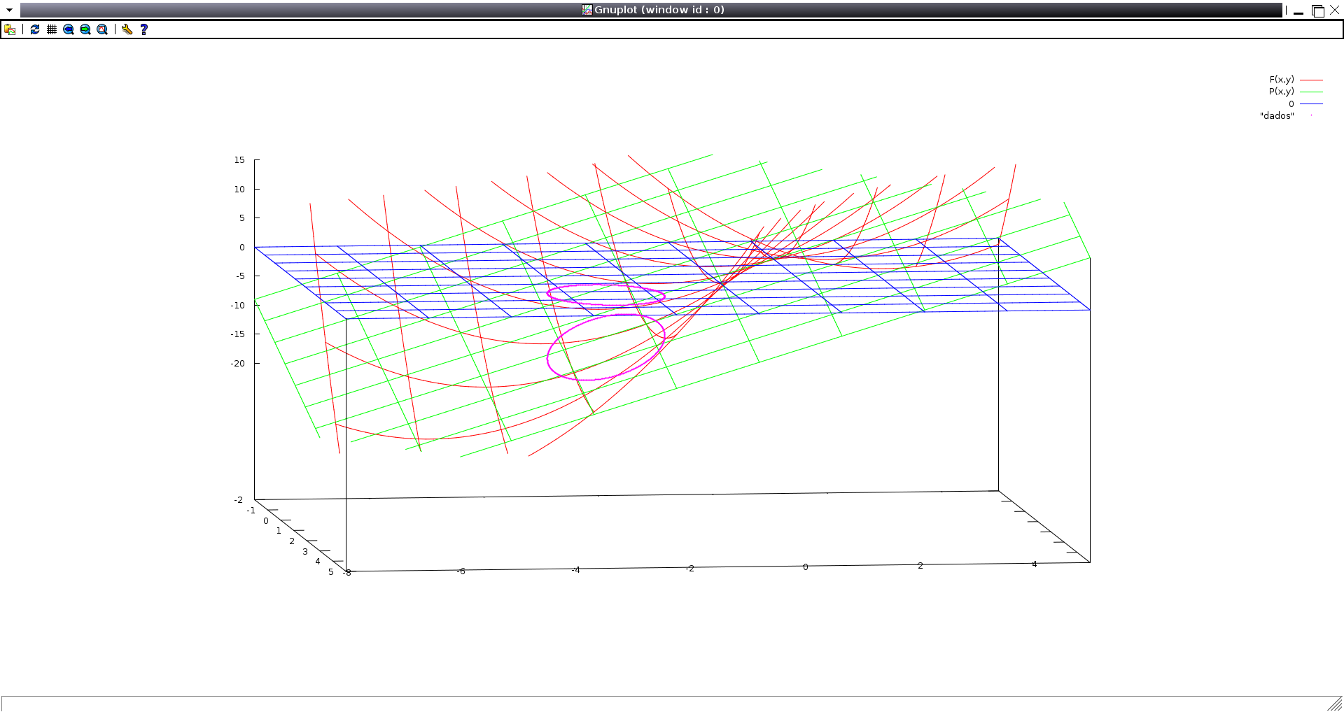
Task: Replot the graph with refresh icon
Action: coord(35,29)
